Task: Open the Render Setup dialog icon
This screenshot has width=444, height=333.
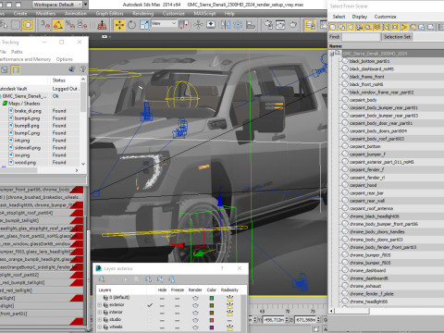Action: 268,25
